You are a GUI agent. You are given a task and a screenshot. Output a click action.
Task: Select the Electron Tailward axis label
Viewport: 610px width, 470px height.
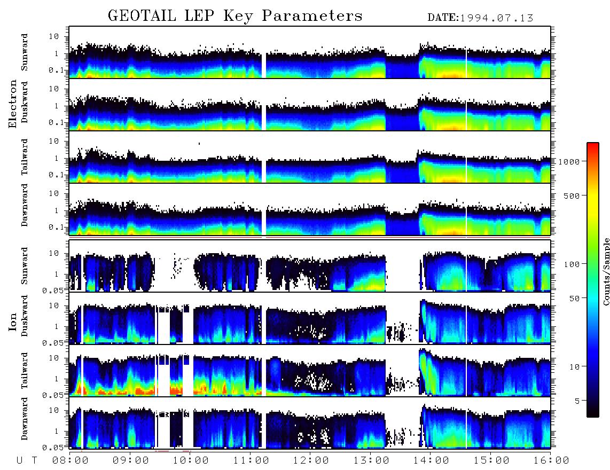(25, 157)
